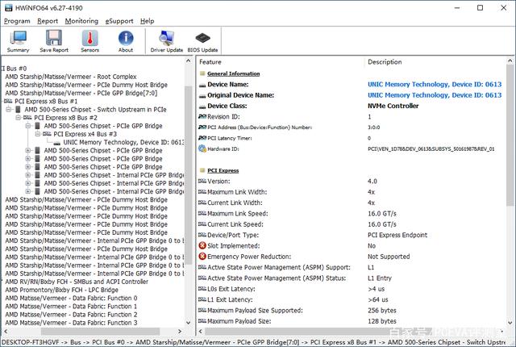516x347 pixels.
Task: Click the blue Original Device Name value link
Action: [x=435, y=95]
